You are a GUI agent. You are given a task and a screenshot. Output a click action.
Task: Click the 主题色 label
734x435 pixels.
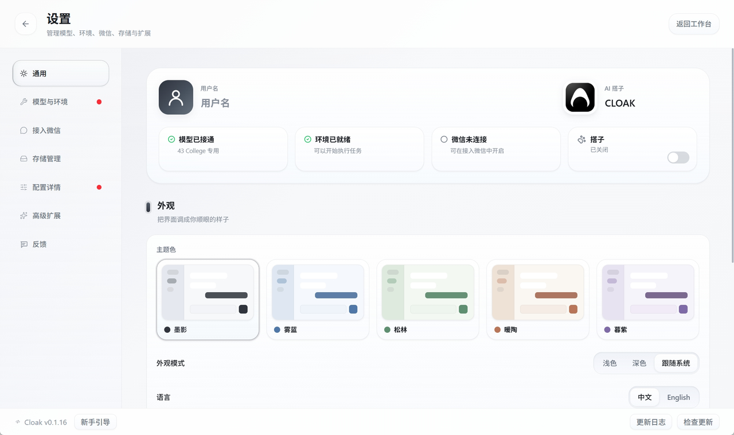pyautogui.click(x=166, y=250)
